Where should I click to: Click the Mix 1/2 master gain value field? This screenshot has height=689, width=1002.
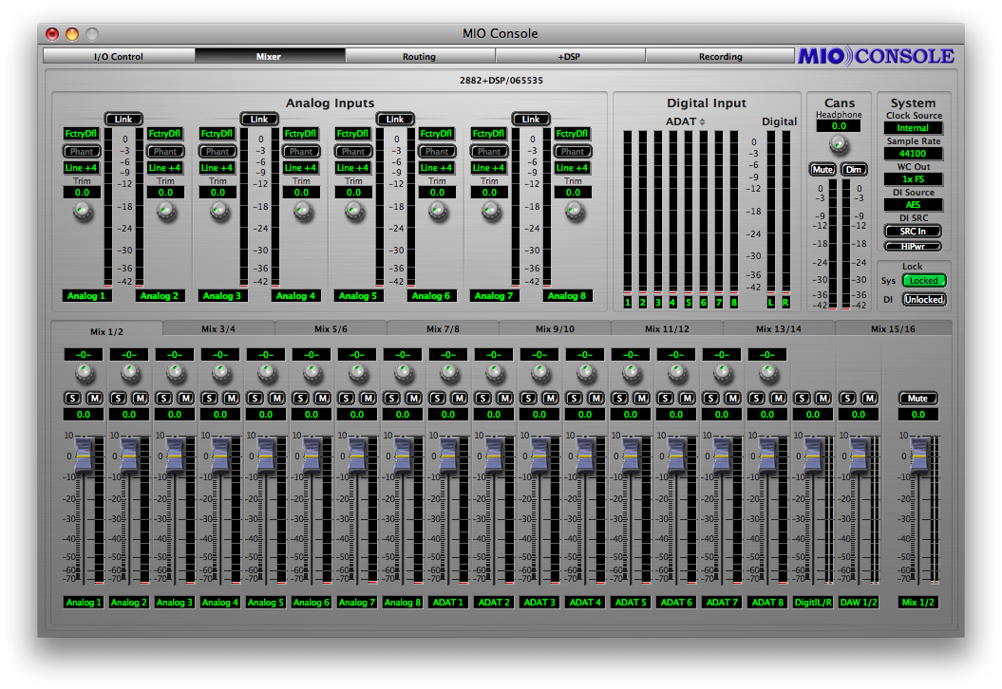918,415
